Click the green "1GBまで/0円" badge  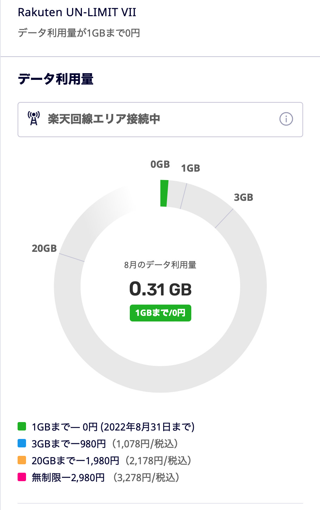click(160, 313)
